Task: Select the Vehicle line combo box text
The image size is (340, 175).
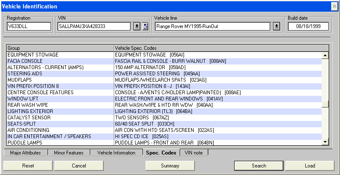Action: (x=212, y=26)
